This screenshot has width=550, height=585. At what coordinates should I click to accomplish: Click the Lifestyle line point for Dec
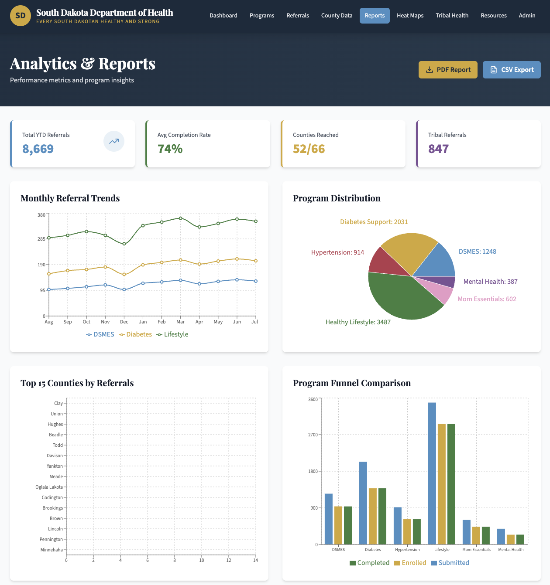click(124, 244)
